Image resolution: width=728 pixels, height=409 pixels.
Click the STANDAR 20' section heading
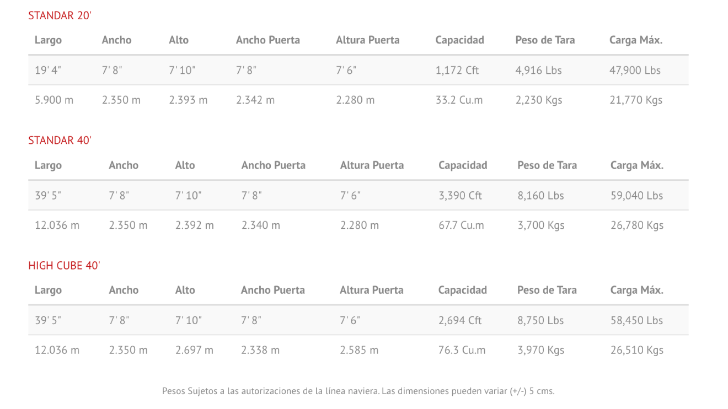(x=60, y=15)
